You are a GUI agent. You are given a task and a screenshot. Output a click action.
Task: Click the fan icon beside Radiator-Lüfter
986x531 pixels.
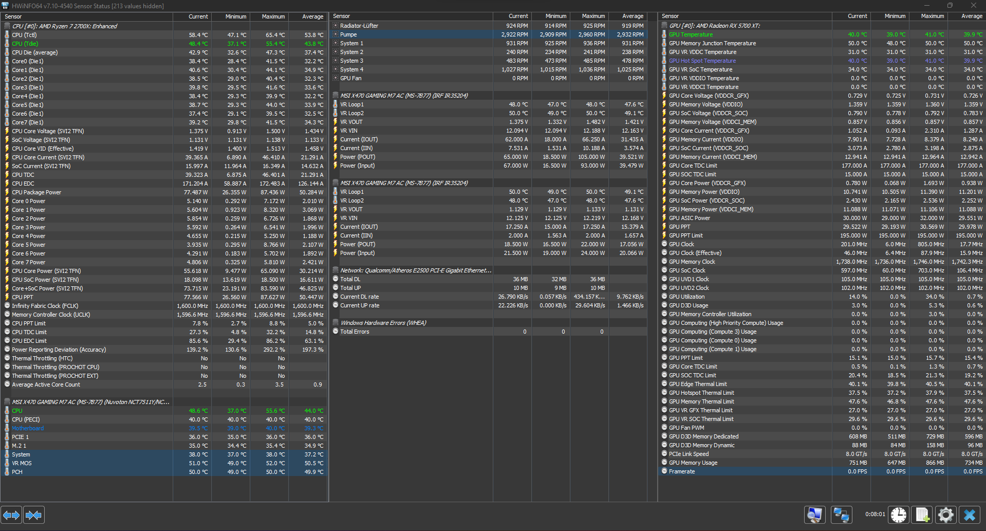point(336,26)
